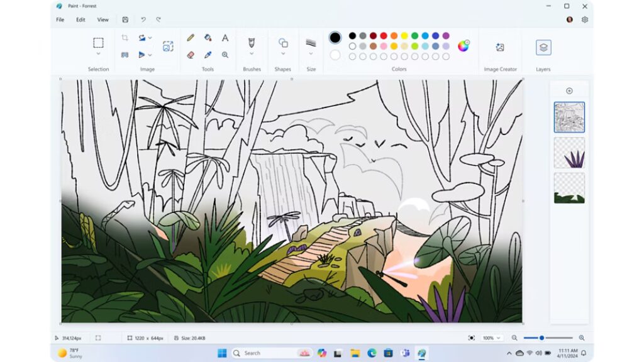Select the Fill bucket tool
The height and width of the screenshot is (362, 644).
[x=208, y=38]
